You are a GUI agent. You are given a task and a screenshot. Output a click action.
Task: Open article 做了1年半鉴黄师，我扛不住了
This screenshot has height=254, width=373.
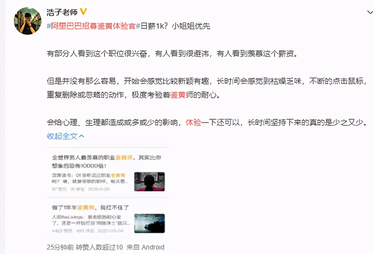click(x=91, y=208)
